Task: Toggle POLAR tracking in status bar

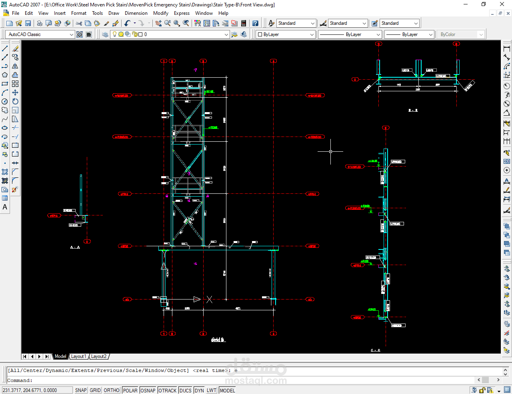Action: [x=130, y=390]
